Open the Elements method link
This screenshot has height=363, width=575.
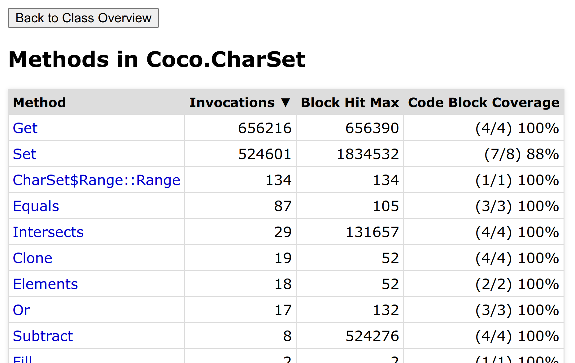pos(46,284)
